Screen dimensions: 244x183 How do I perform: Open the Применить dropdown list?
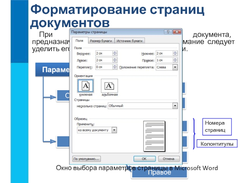coord(114,130)
